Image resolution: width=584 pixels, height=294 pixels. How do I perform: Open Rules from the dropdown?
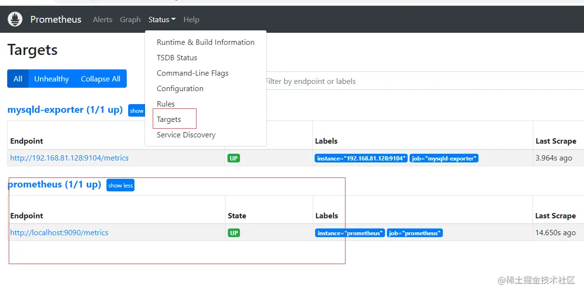pyautogui.click(x=206, y=104)
